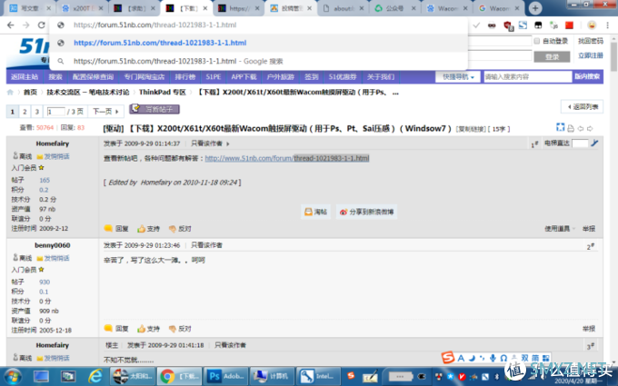Click the browser back arrow
This screenshot has width=618, height=386.
pyautogui.click(x=11, y=25)
